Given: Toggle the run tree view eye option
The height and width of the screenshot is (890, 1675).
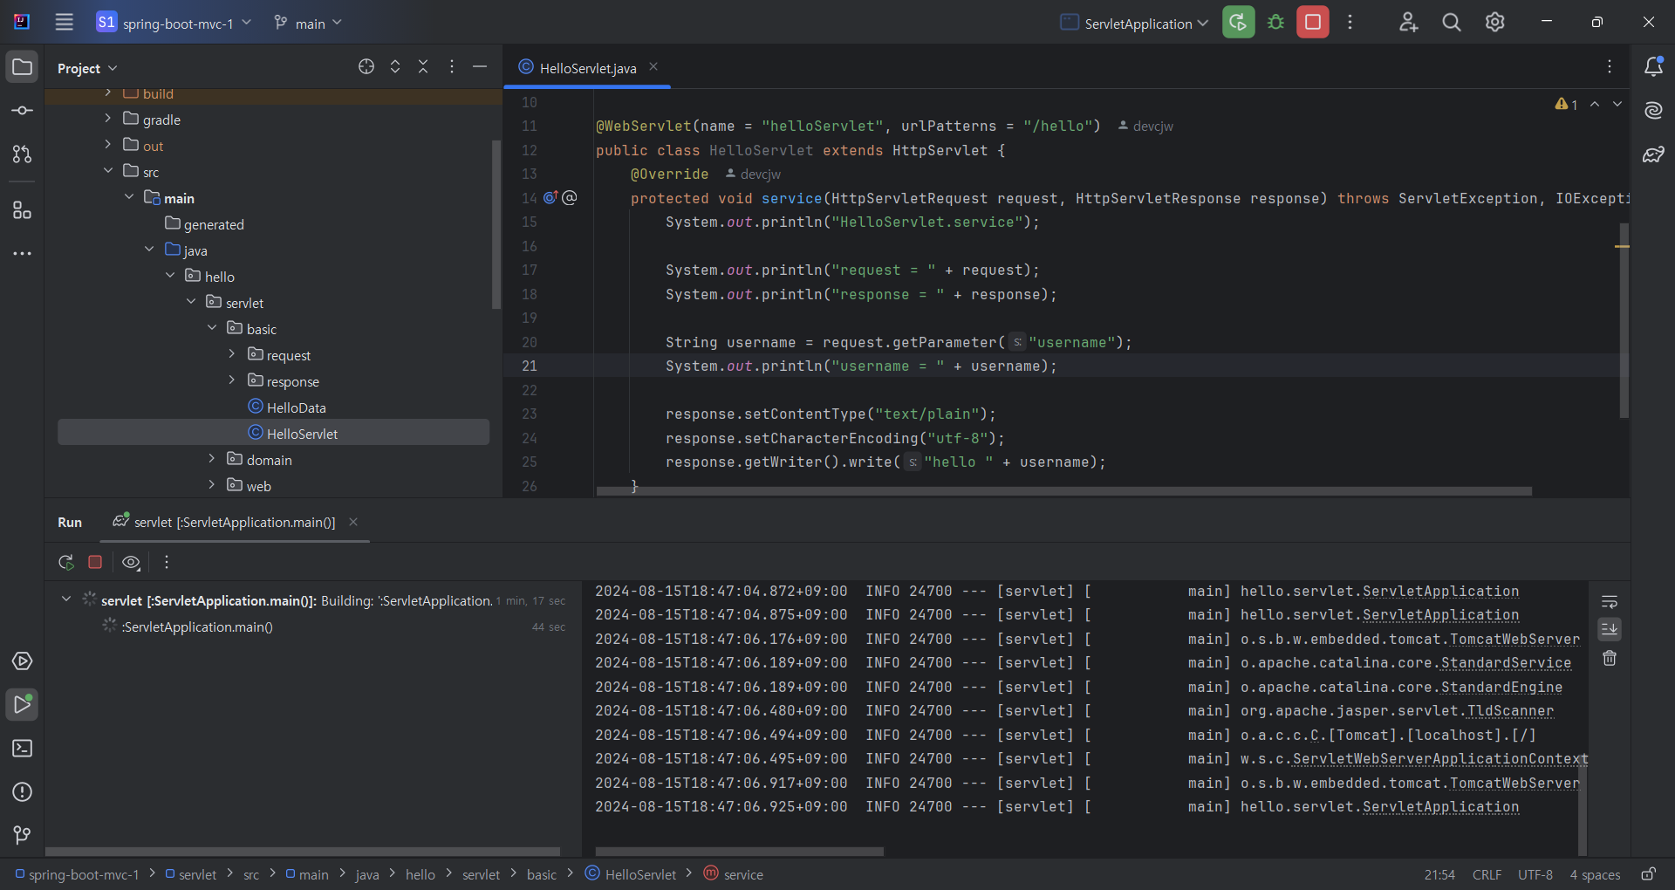Looking at the screenshot, I should (x=131, y=563).
